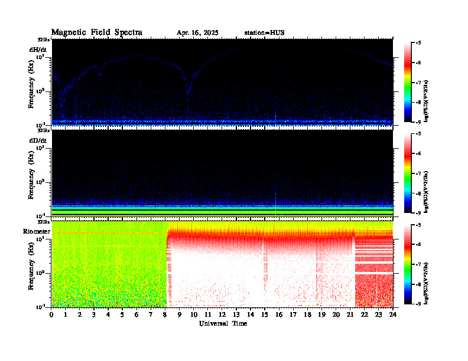Click the hour "0" tick label
Screen dimensions: 468x361
pos(51,315)
